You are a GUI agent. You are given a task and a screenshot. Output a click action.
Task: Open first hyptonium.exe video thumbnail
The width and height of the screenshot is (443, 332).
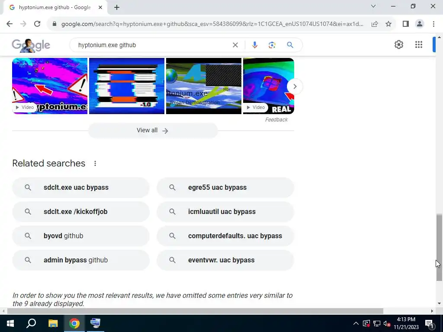point(50,86)
